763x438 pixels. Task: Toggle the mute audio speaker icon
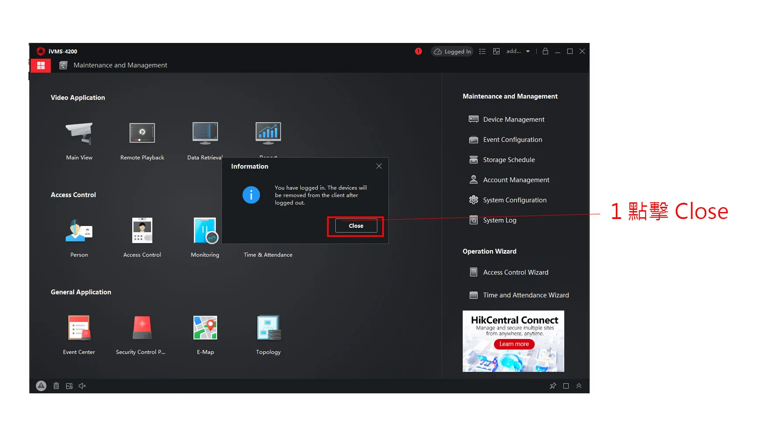[x=82, y=386]
